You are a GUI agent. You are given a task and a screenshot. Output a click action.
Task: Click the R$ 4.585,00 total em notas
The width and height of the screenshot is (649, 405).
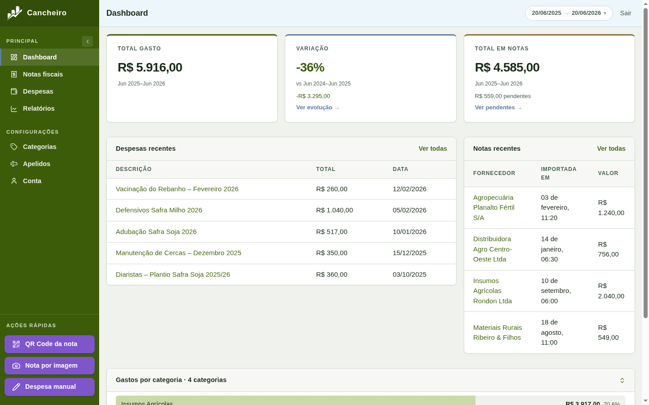[x=507, y=67]
